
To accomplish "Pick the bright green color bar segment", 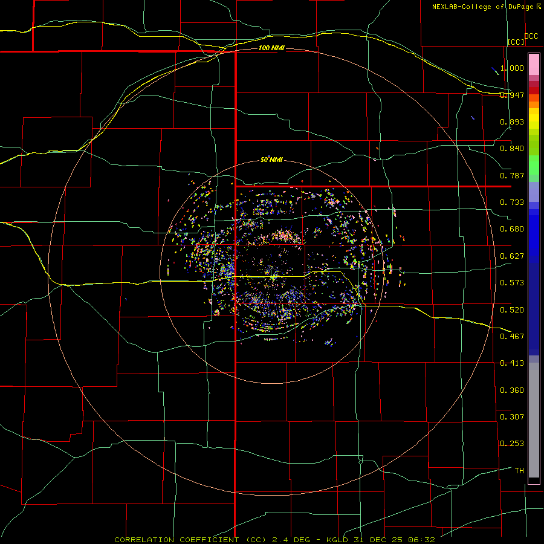I will 534,165.
